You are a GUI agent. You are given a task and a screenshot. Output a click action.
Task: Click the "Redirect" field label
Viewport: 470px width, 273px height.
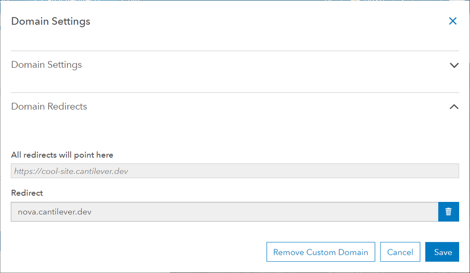coord(27,193)
